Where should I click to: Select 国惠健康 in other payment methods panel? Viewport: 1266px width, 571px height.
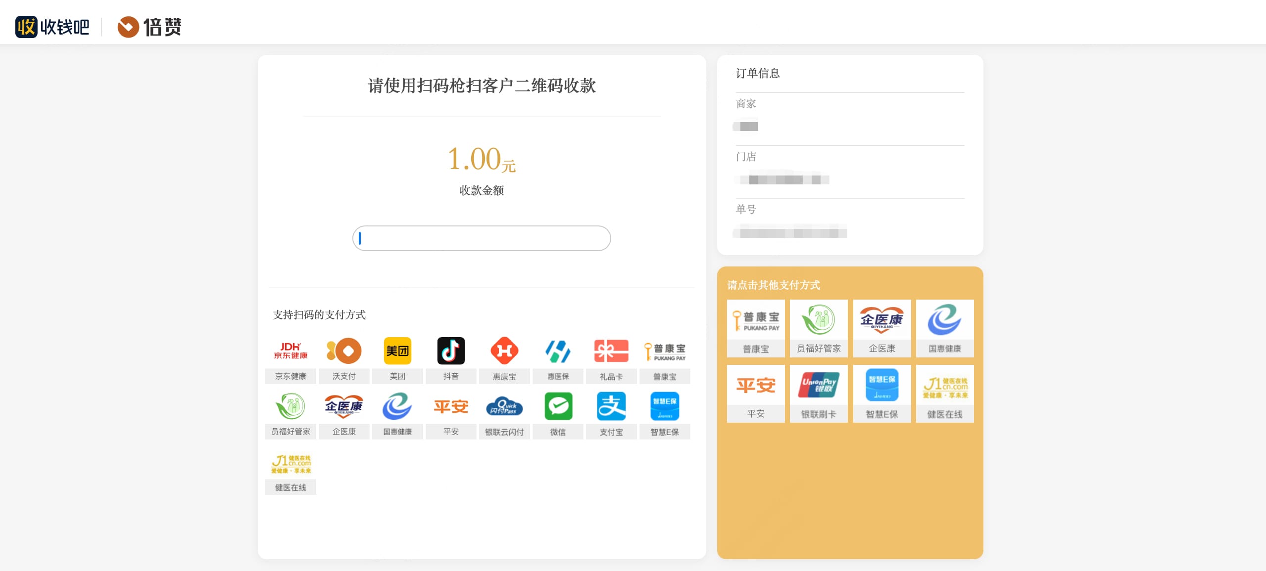click(x=945, y=328)
